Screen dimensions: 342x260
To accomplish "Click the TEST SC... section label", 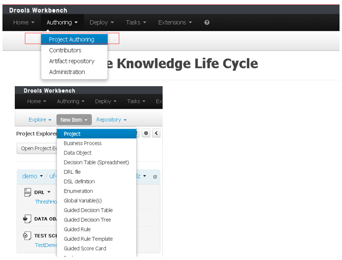I will coord(45,236).
